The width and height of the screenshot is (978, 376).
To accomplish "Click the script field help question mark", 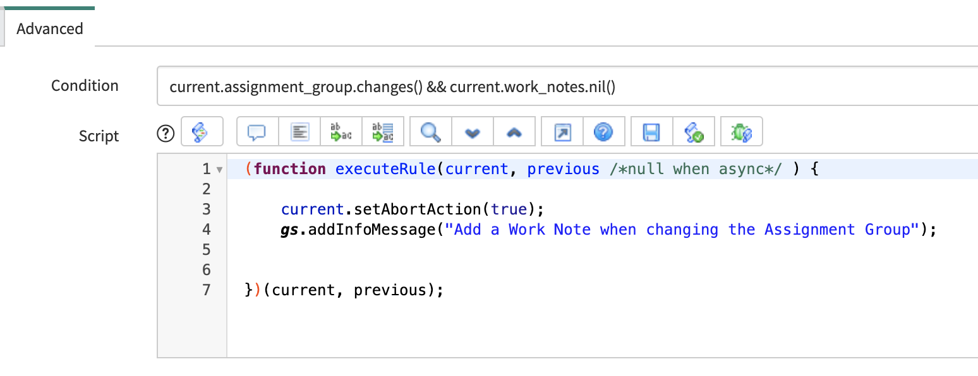I will click(166, 133).
